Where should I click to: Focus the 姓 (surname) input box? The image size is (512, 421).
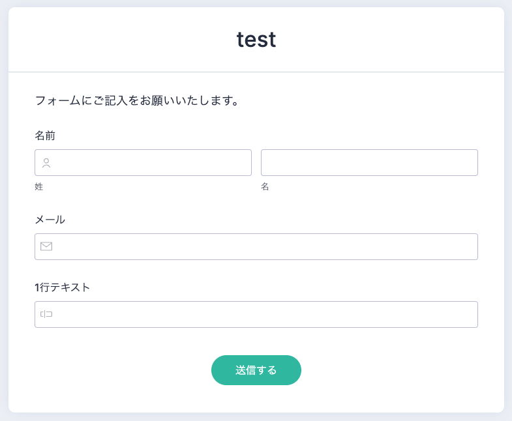click(150, 163)
